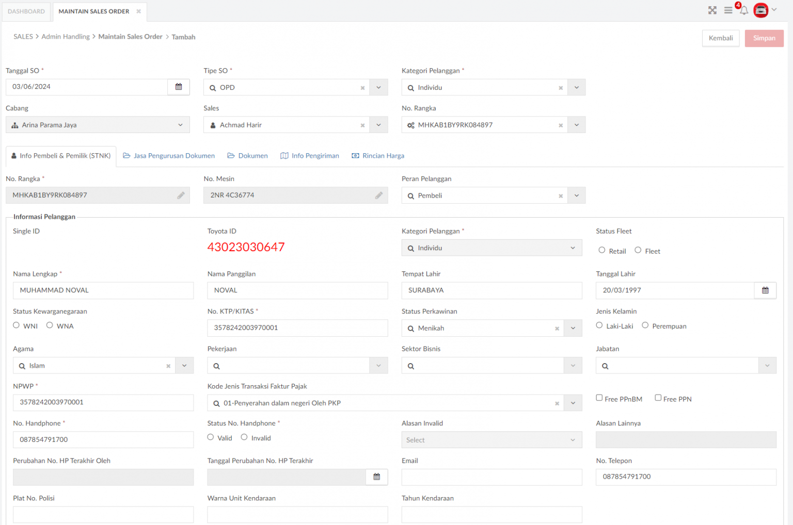Open the Rincian Harga tab
This screenshot has width=793, height=525.
tap(377, 155)
